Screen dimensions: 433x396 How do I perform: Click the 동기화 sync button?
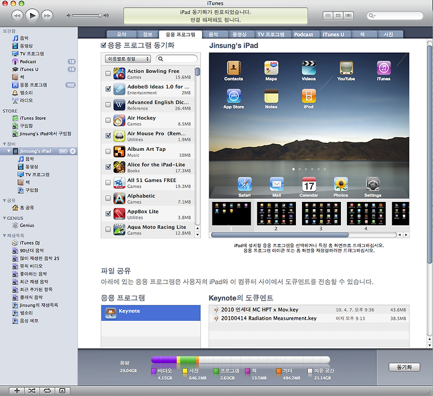point(404,367)
